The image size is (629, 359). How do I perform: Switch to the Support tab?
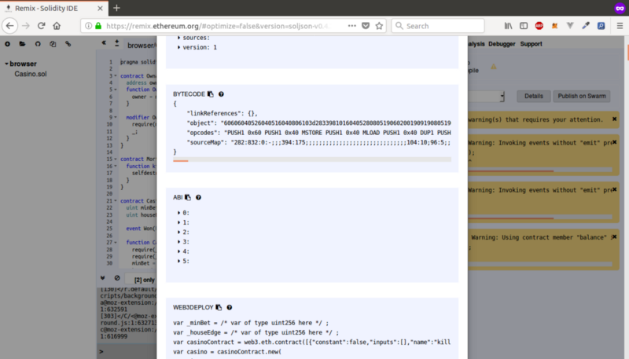pyautogui.click(x=531, y=44)
